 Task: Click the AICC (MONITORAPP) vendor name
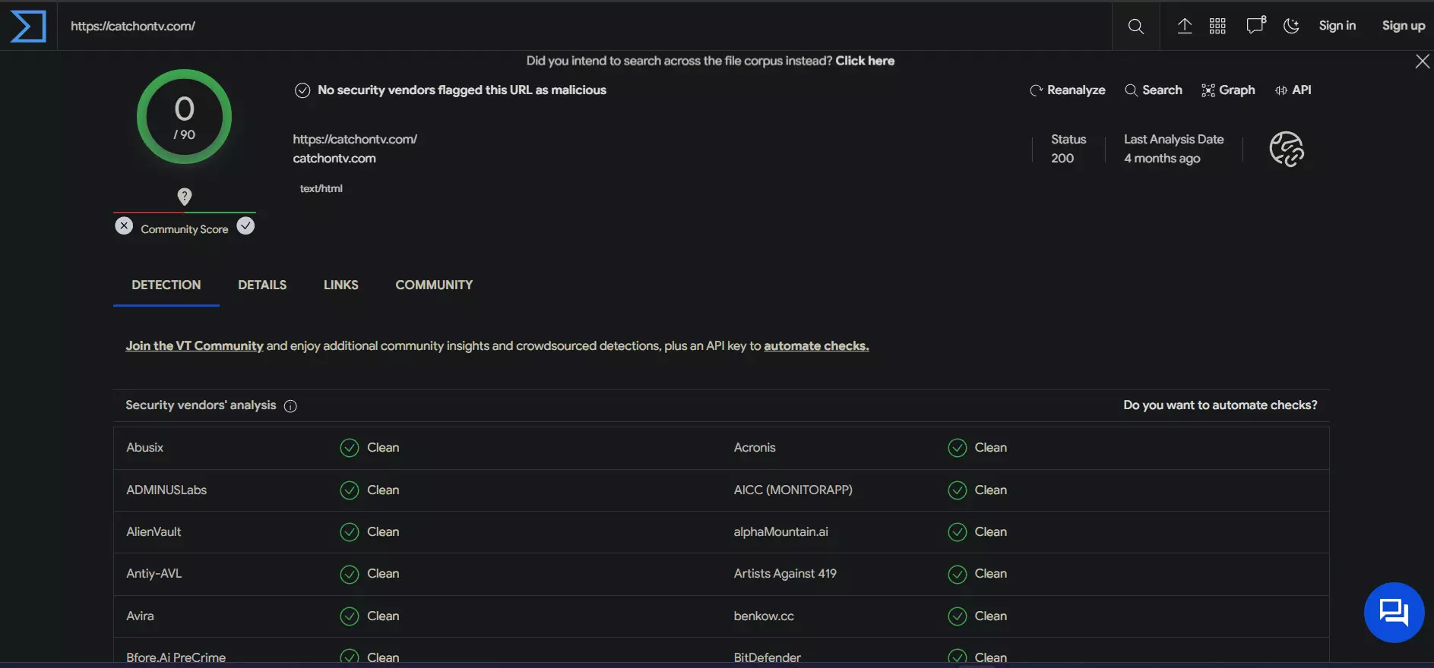tap(793, 490)
